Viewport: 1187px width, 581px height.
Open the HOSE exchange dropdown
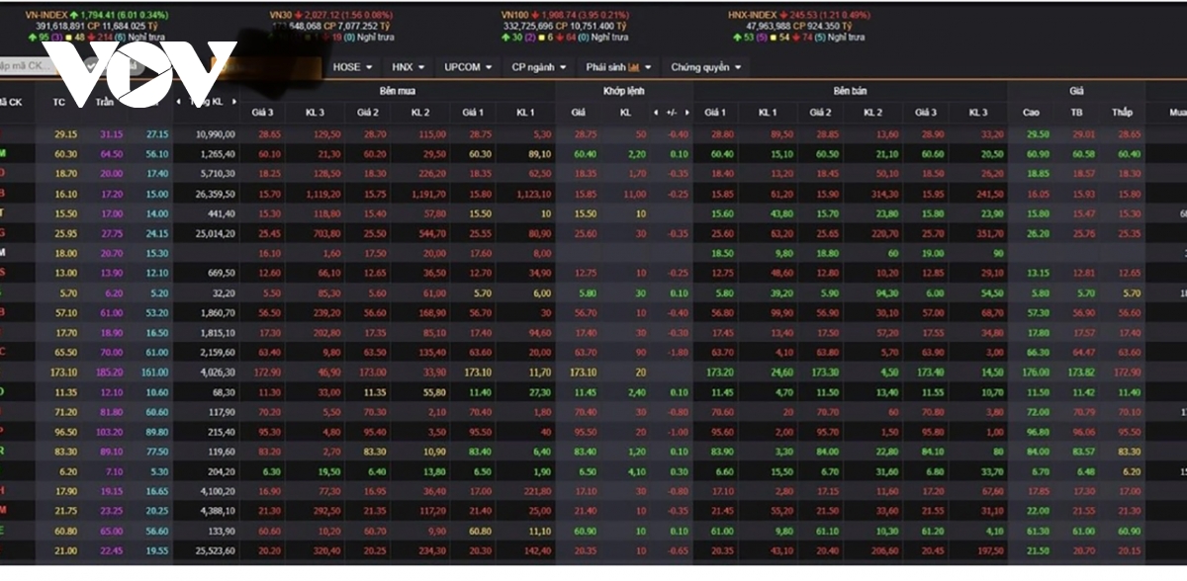tap(353, 67)
